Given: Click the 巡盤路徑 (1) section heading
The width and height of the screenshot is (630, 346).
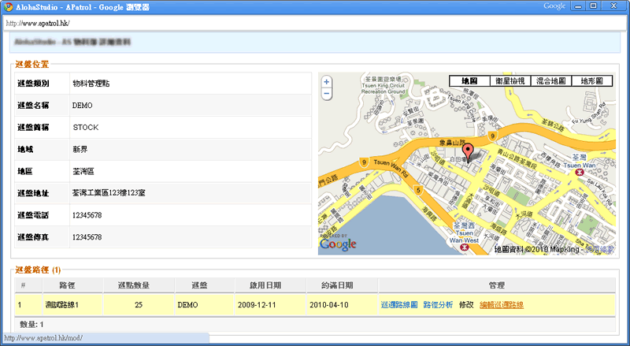Looking at the screenshot, I should coord(38,270).
